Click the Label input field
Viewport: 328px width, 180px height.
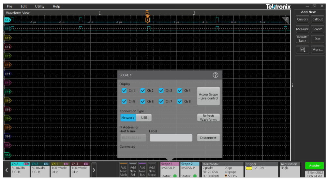coord(171,138)
